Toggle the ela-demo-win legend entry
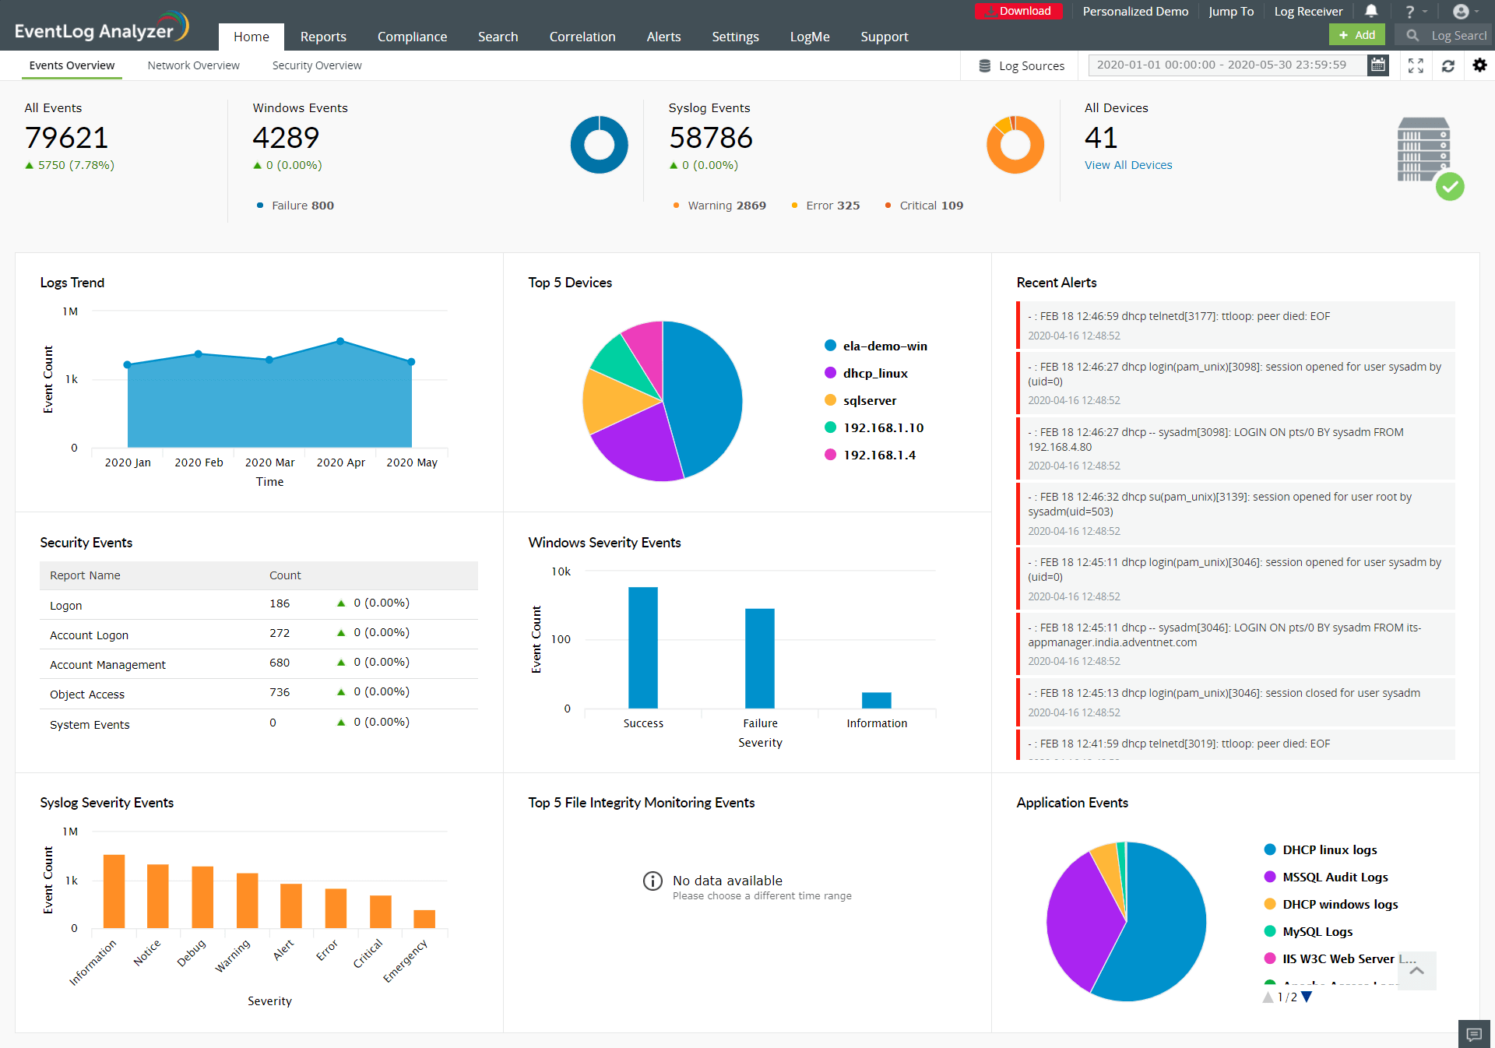 tap(884, 346)
